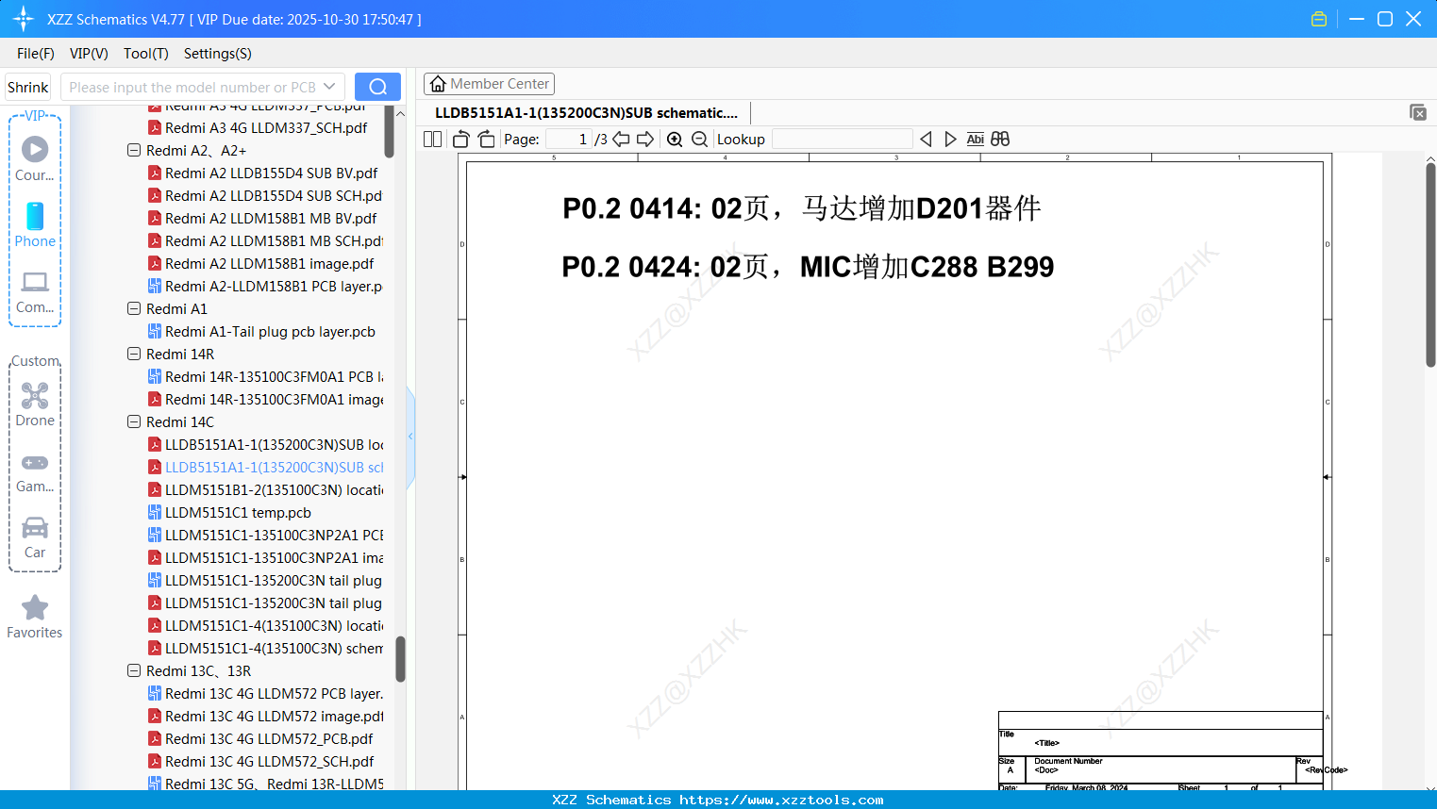The width and height of the screenshot is (1437, 809).
Task: Open the Car schematics category
Action: 35,537
